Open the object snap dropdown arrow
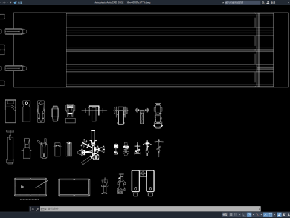This screenshot has width=290, height=218. point(274,214)
